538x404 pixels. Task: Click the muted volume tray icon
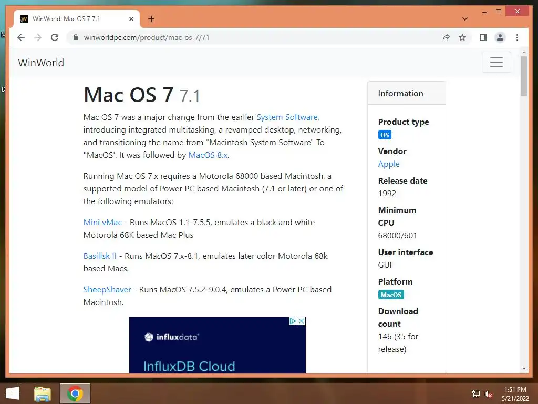[489, 393]
